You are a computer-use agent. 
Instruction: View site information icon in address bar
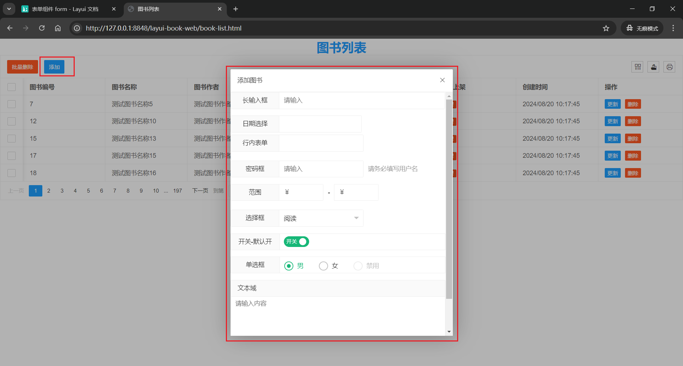click(77, 28)
